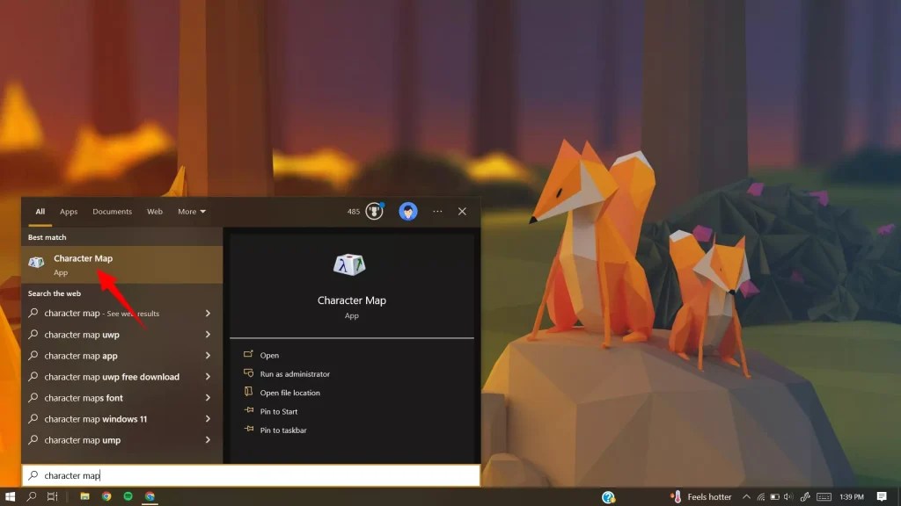Expand the 'character map' web result arrow

point(208,314)
